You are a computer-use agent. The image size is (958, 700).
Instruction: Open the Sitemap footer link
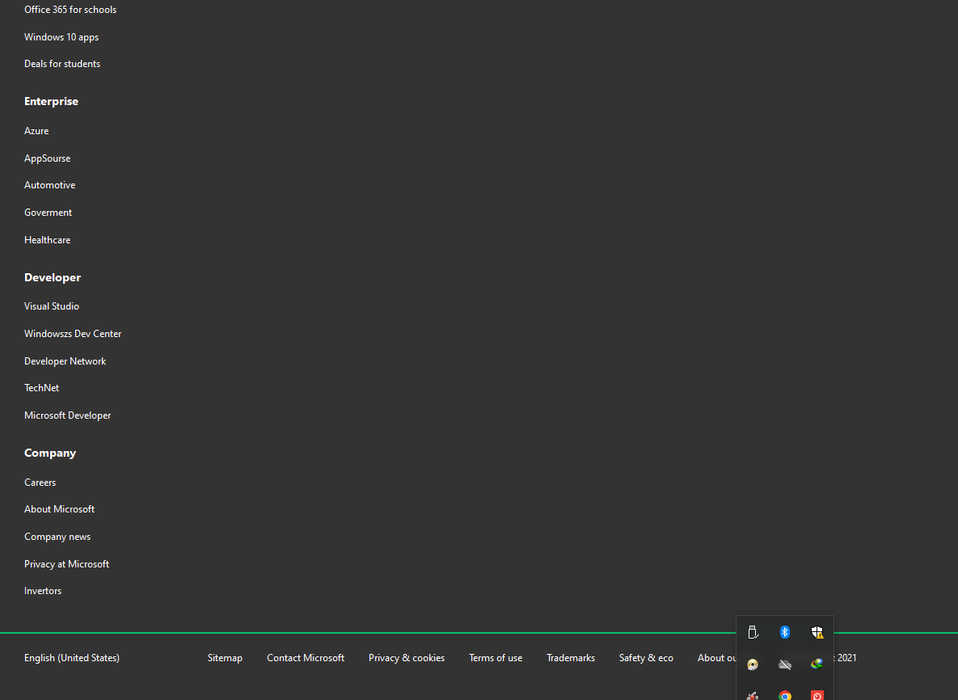pos(225,658)
